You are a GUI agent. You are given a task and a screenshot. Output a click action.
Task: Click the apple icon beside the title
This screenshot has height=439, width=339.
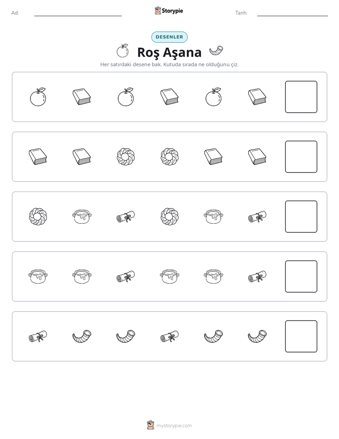point(122,51)
